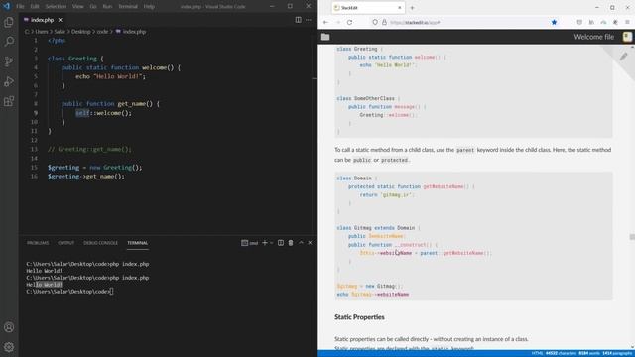Click the cmd terminal shell label
This screenshot has height=357, width=635.
coord(250,243)
